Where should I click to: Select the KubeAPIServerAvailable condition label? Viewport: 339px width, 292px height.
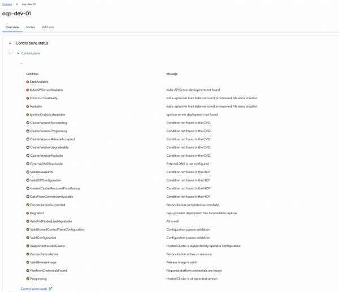pos(46,90)
